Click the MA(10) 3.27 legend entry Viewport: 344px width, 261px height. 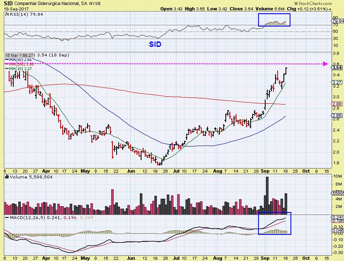20,68
